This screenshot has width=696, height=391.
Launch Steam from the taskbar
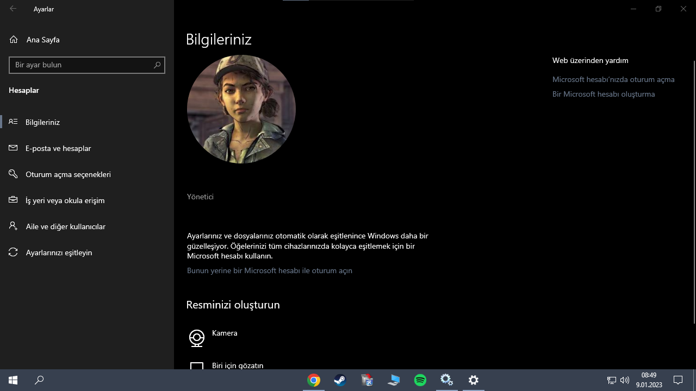pyautogui.click(x=340, y=380)
